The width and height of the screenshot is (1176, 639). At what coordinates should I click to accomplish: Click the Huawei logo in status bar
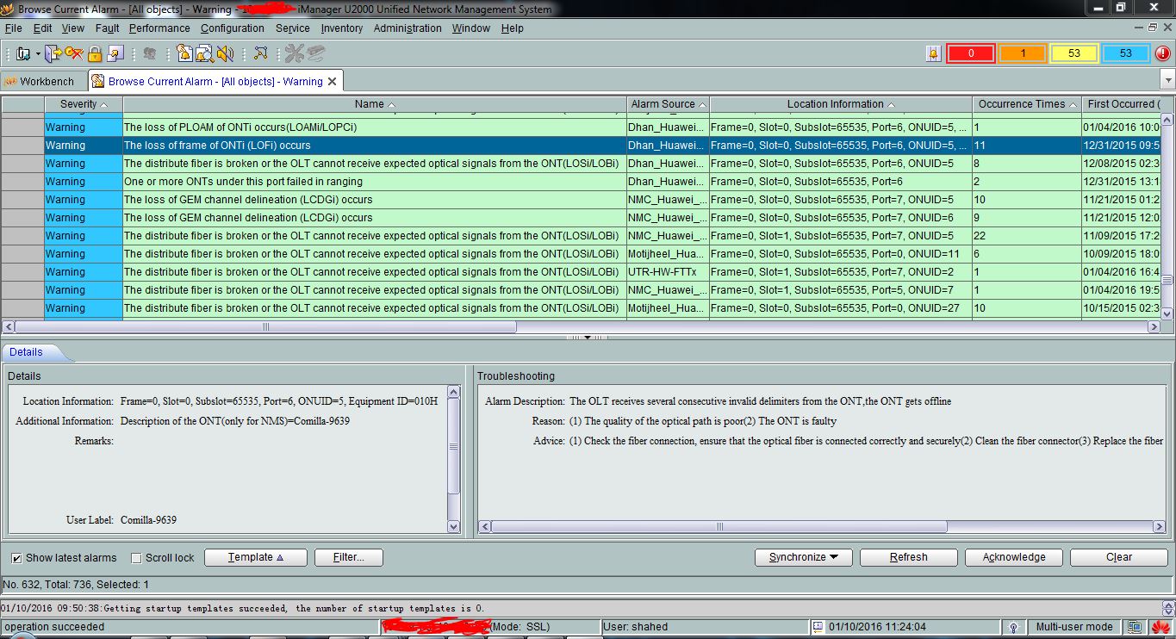(1161, 627)
